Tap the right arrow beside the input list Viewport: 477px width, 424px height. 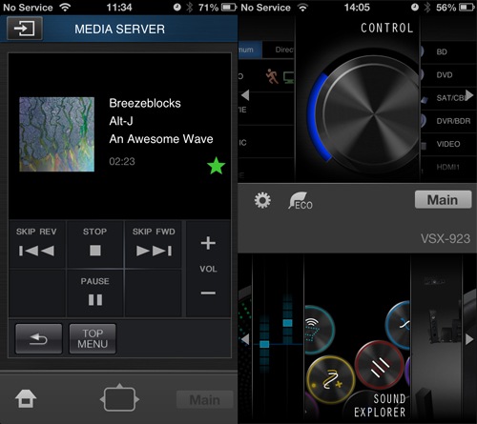[x=469, y=95]
